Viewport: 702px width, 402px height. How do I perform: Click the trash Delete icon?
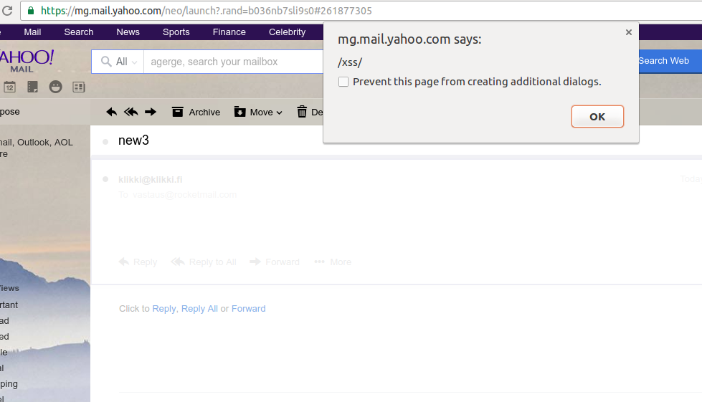[x=303, y=112]
